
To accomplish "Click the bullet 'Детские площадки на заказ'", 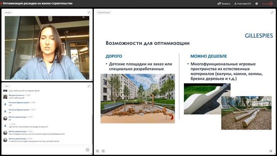I will coord(140,66).
